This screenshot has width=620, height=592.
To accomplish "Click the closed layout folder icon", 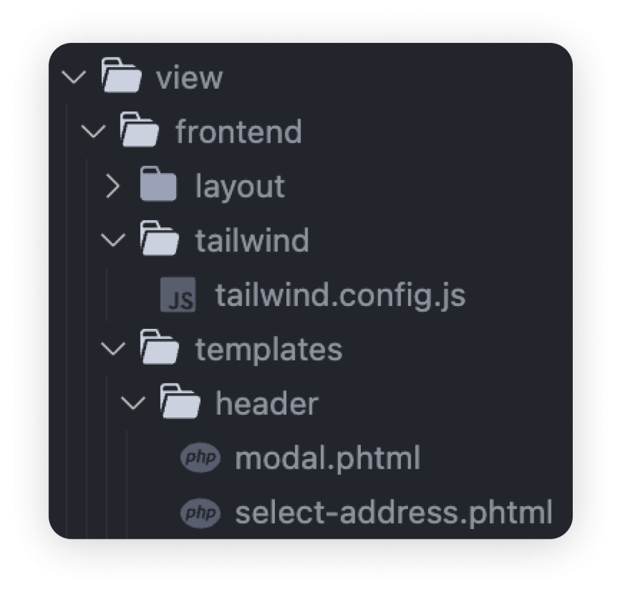I will point(159,184).
